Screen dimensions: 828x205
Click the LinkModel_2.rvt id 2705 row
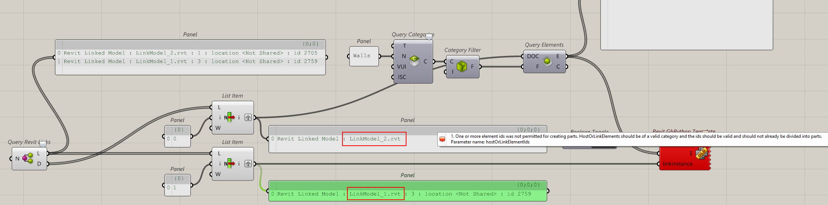point(190,53)
